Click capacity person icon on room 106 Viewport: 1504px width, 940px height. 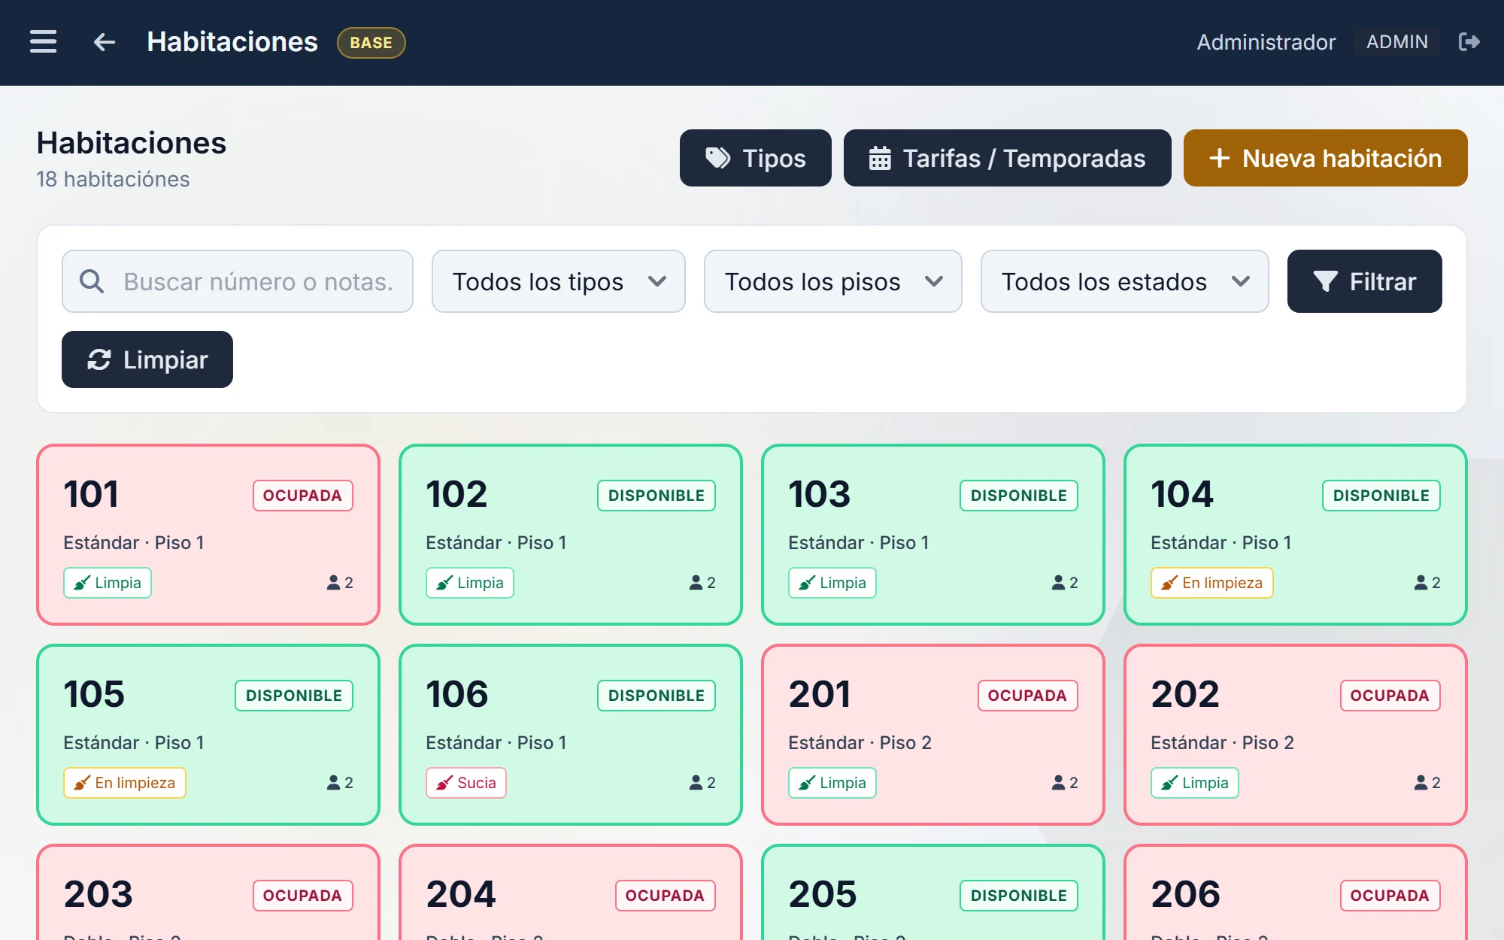tap(696, 783)
